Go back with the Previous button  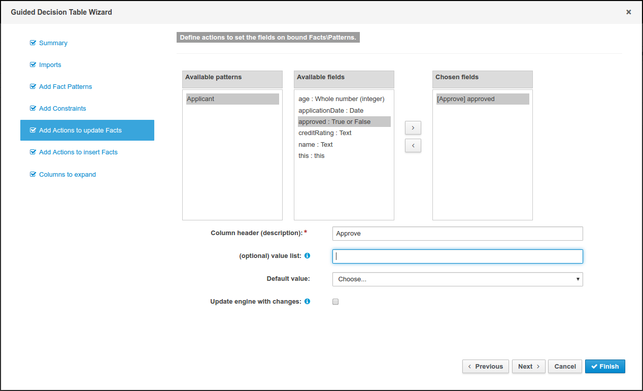pos(485,367)
